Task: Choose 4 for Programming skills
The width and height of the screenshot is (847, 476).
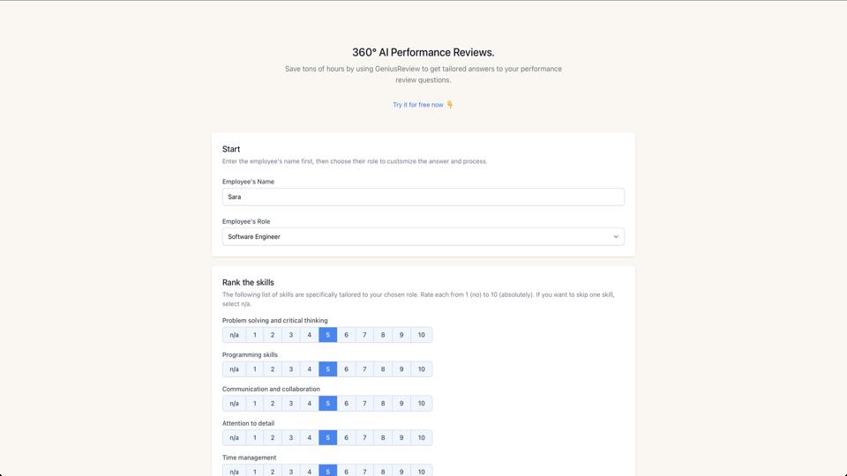Action: [309, 369]
